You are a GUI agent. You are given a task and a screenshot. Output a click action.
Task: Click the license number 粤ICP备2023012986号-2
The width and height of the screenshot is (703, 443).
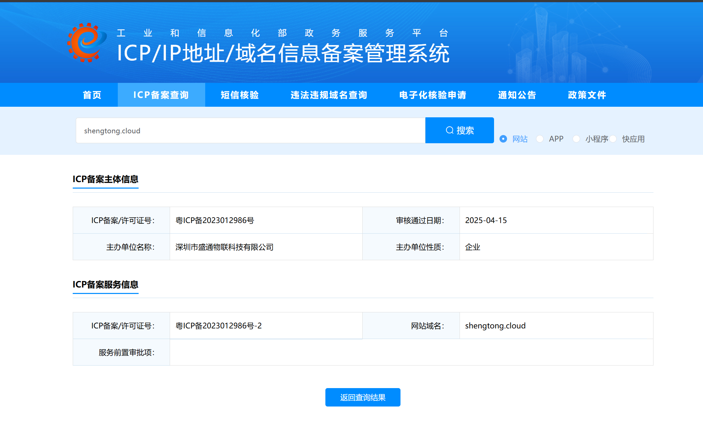[219, 326]
